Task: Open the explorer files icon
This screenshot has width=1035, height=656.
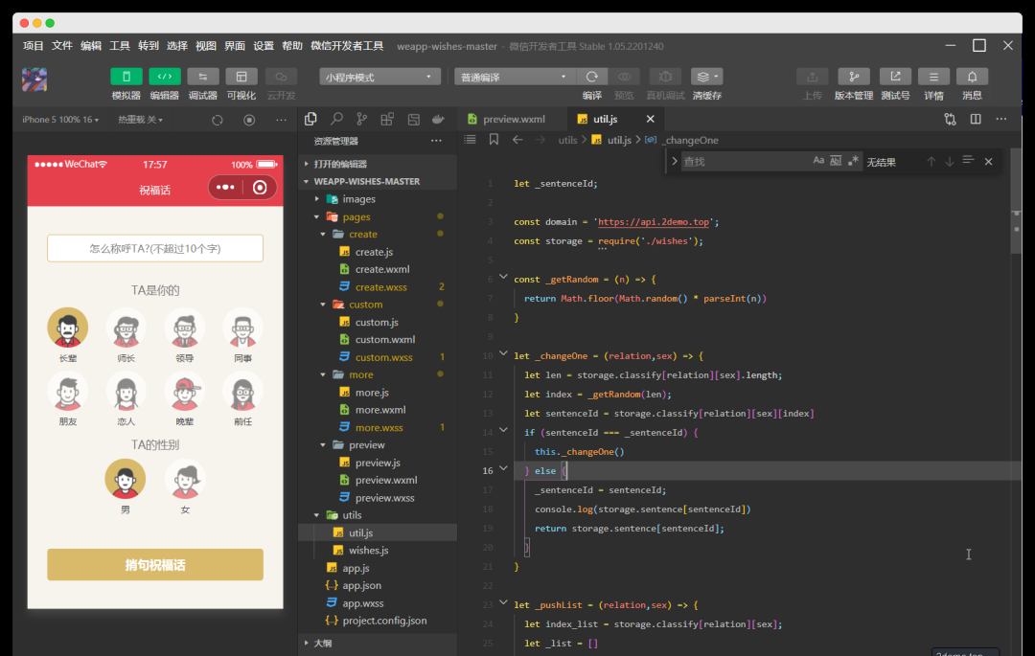Action: coord(310,119)
